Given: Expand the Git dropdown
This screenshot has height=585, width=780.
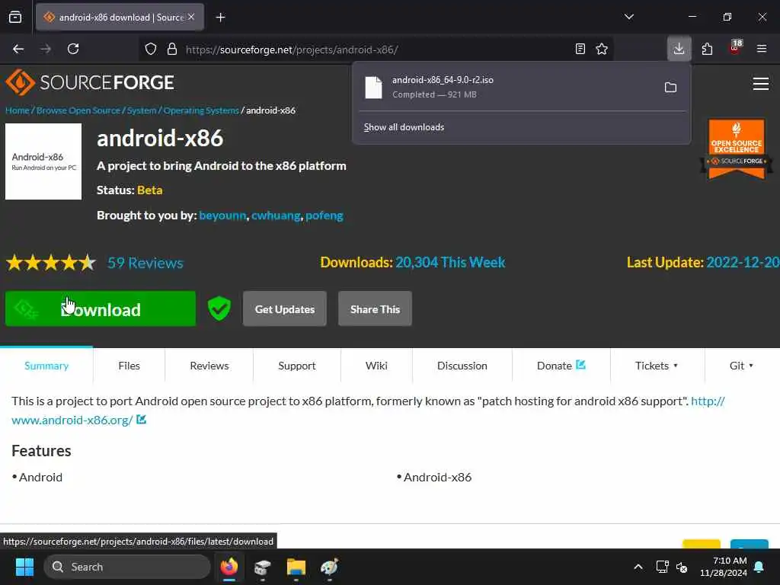Looking at the screenshot, I should [x=741, y=366].
